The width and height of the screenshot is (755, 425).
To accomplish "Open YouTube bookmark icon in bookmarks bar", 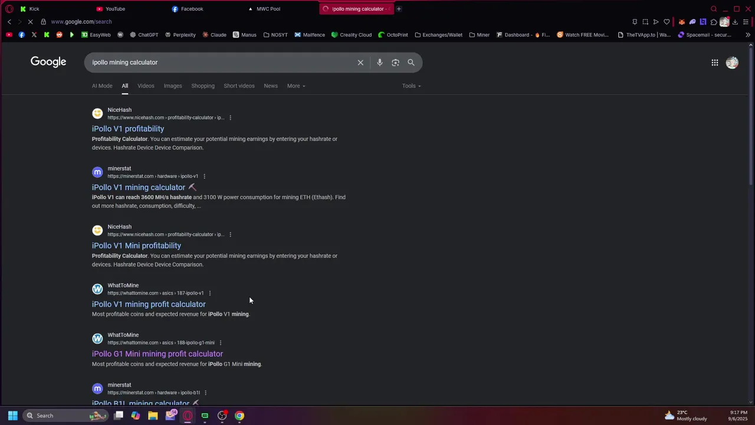I will click(9, 35).
